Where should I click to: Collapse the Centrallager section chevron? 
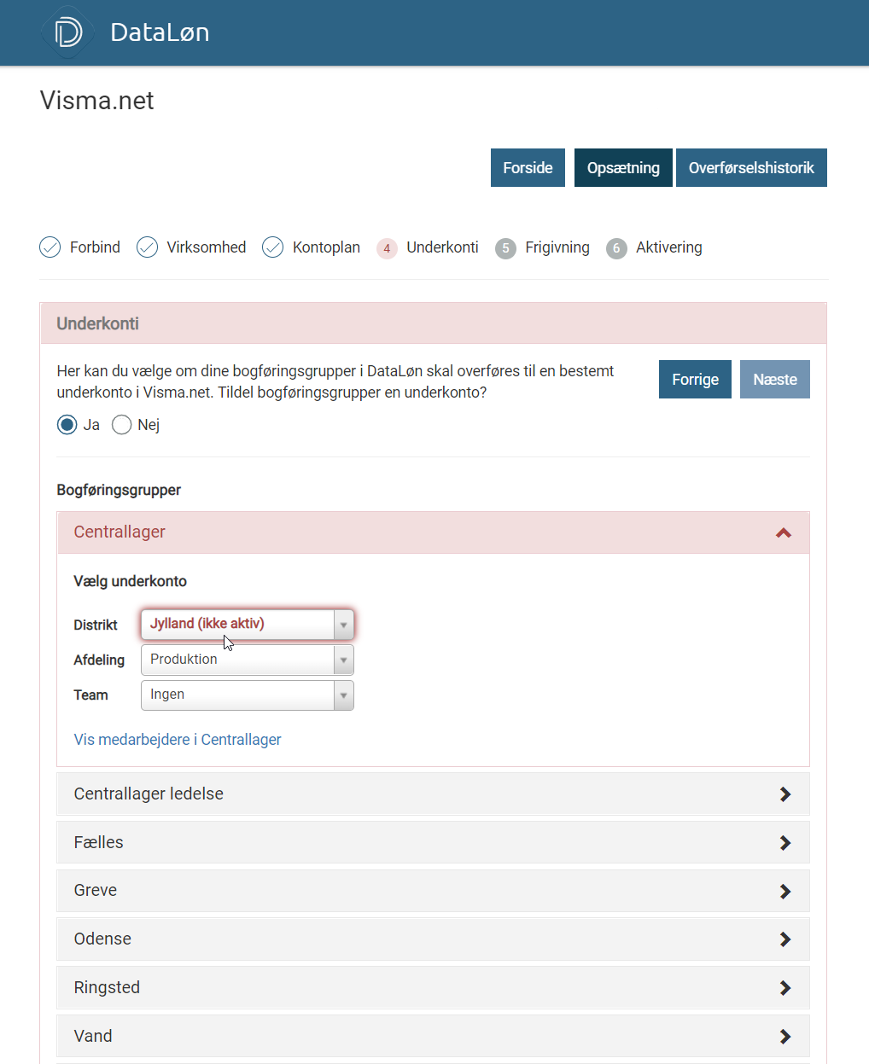(784, 532)
